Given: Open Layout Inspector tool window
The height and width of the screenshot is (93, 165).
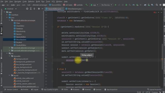Looking at the screenshot, I should click(x=154, y=90).
